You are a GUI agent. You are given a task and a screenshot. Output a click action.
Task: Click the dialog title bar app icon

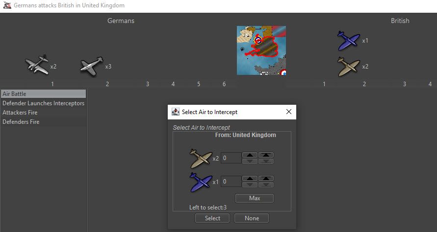tap(176, 112)
